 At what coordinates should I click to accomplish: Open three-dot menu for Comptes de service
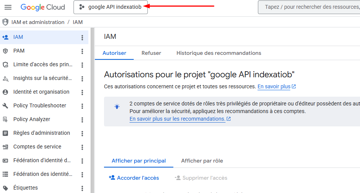tap(82, 147)
